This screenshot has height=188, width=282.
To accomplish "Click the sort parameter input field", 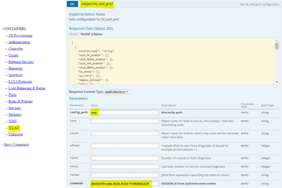I will click(125, 121).
